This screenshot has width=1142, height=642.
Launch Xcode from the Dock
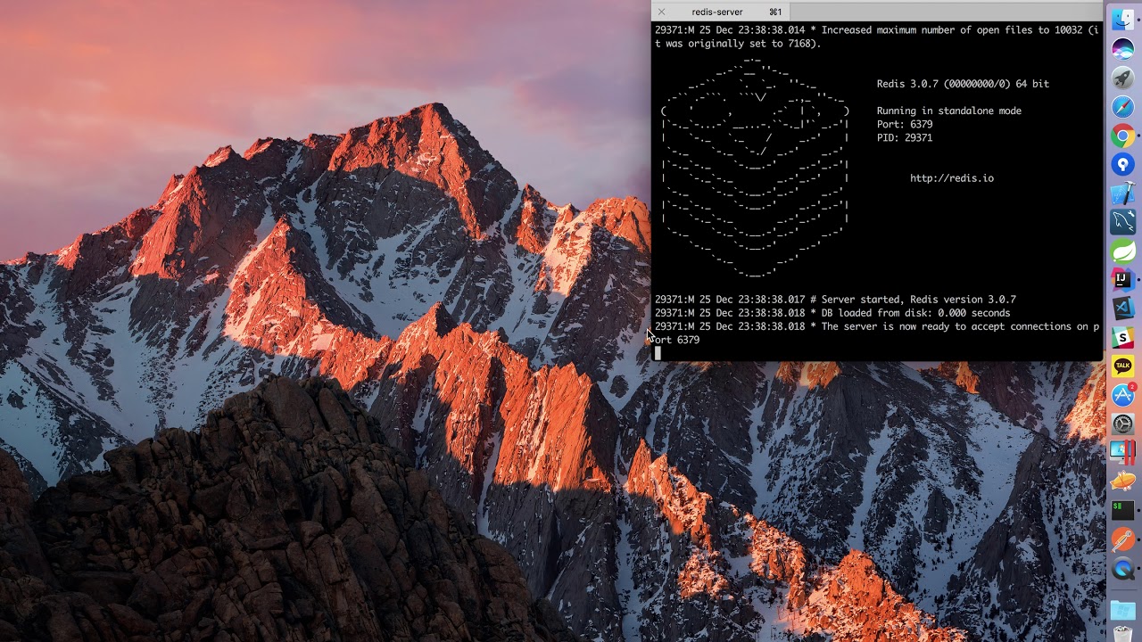[x=1123, y=193]
